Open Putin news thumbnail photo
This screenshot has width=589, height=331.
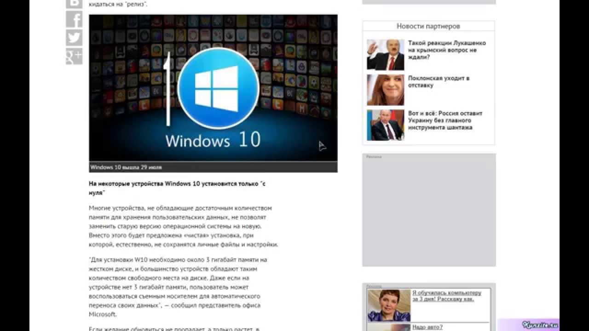click(x=385, y=125)
